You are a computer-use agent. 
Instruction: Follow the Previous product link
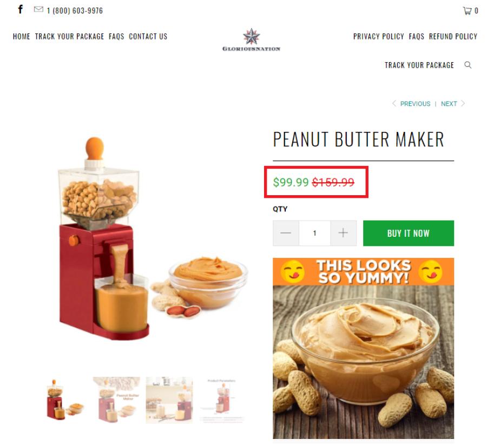point(415,104)
